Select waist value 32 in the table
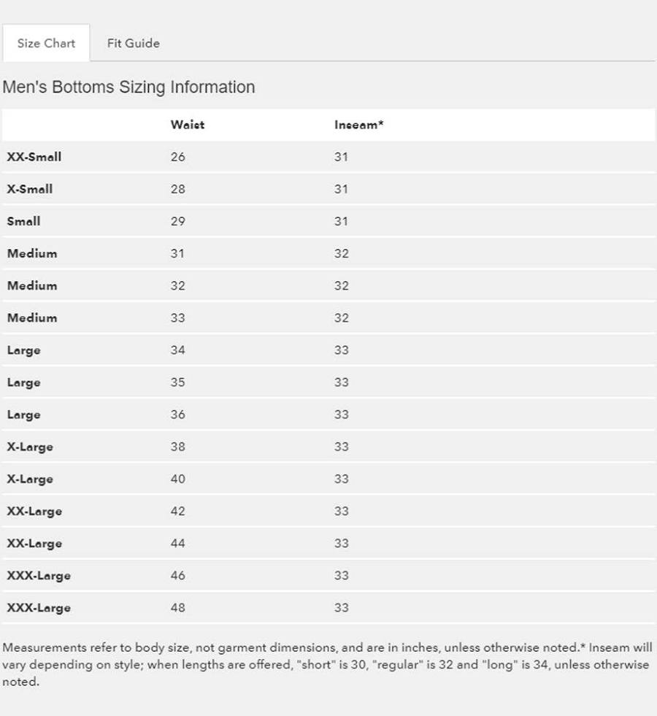 (x=178, y=285)
